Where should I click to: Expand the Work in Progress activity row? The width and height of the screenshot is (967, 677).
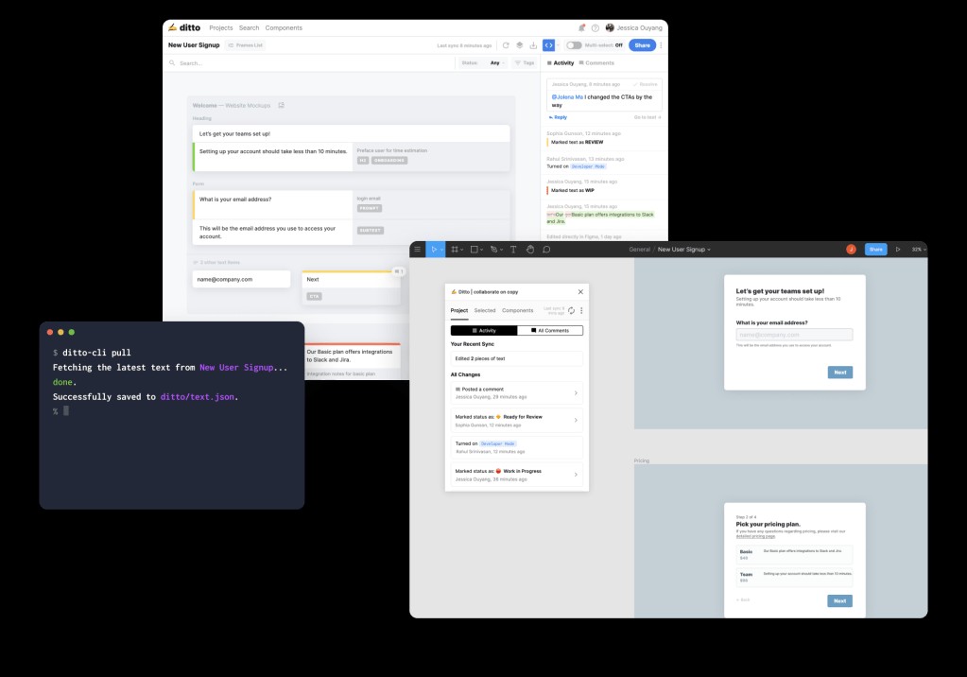pyautogui.click(x=517, y=475)
